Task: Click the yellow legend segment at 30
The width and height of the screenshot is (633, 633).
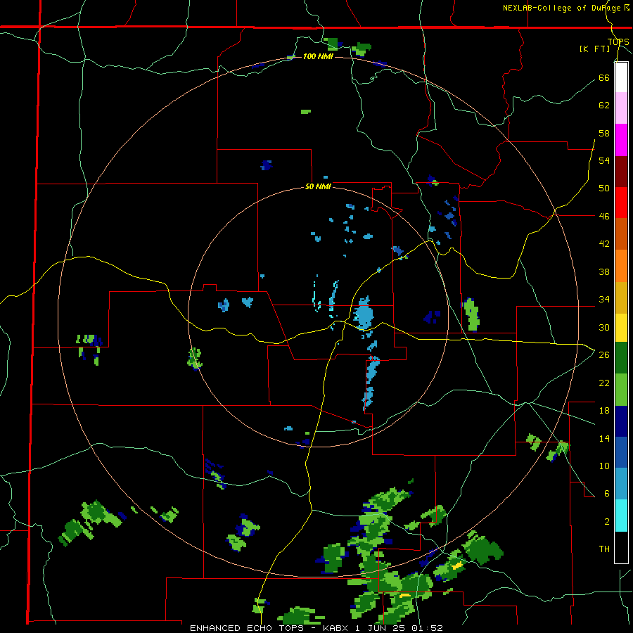Action: click(621, 328)
